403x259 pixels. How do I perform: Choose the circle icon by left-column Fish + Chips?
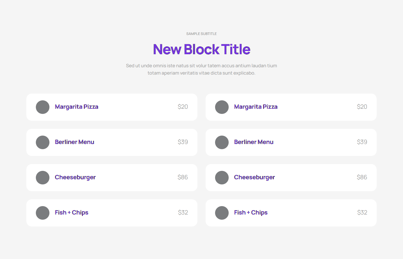(43, 213)
